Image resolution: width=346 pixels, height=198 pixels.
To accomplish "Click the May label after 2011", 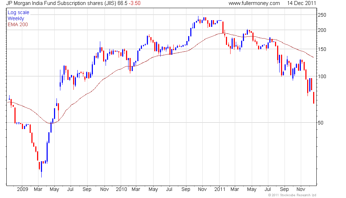I will point(252,190).
